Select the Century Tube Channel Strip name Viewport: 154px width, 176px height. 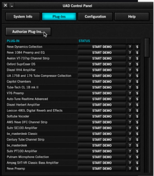(x=26, y=140)
